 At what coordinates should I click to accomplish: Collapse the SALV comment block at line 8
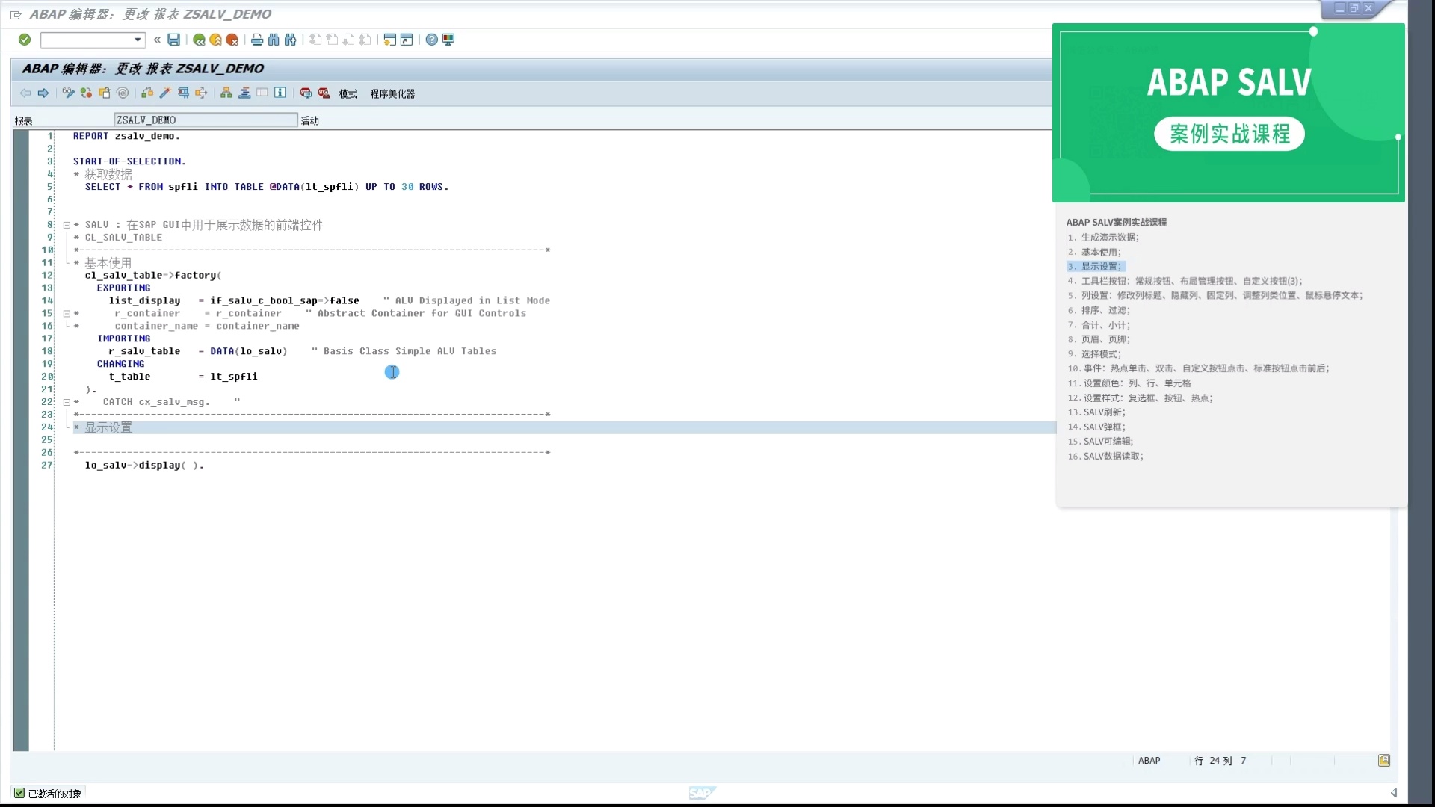point(67,225)
